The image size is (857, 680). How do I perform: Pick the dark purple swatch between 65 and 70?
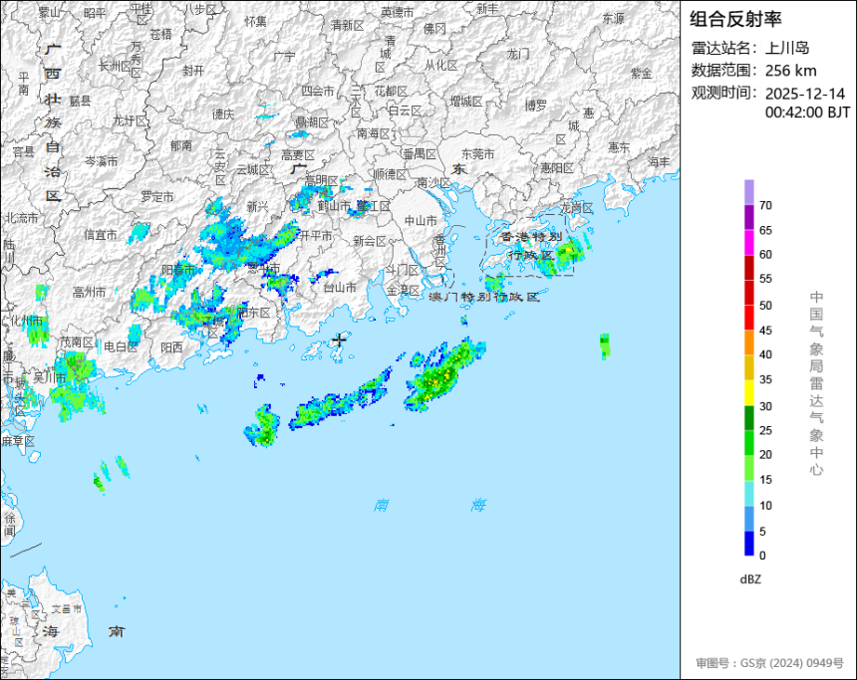tap(748, 217)
